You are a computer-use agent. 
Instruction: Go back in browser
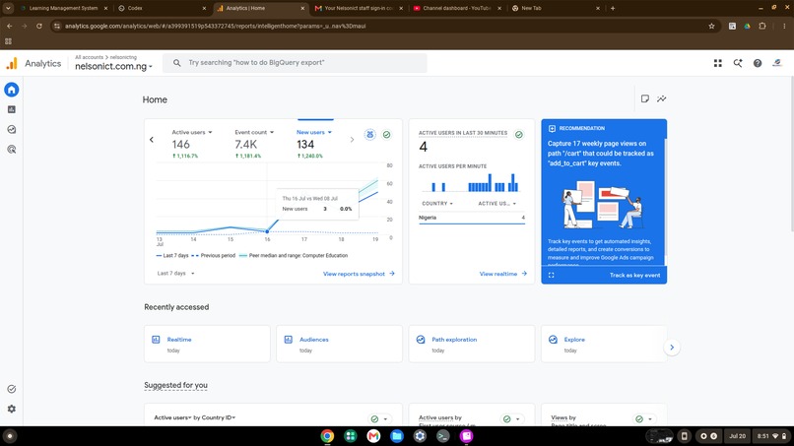click(x=10, y=26)
